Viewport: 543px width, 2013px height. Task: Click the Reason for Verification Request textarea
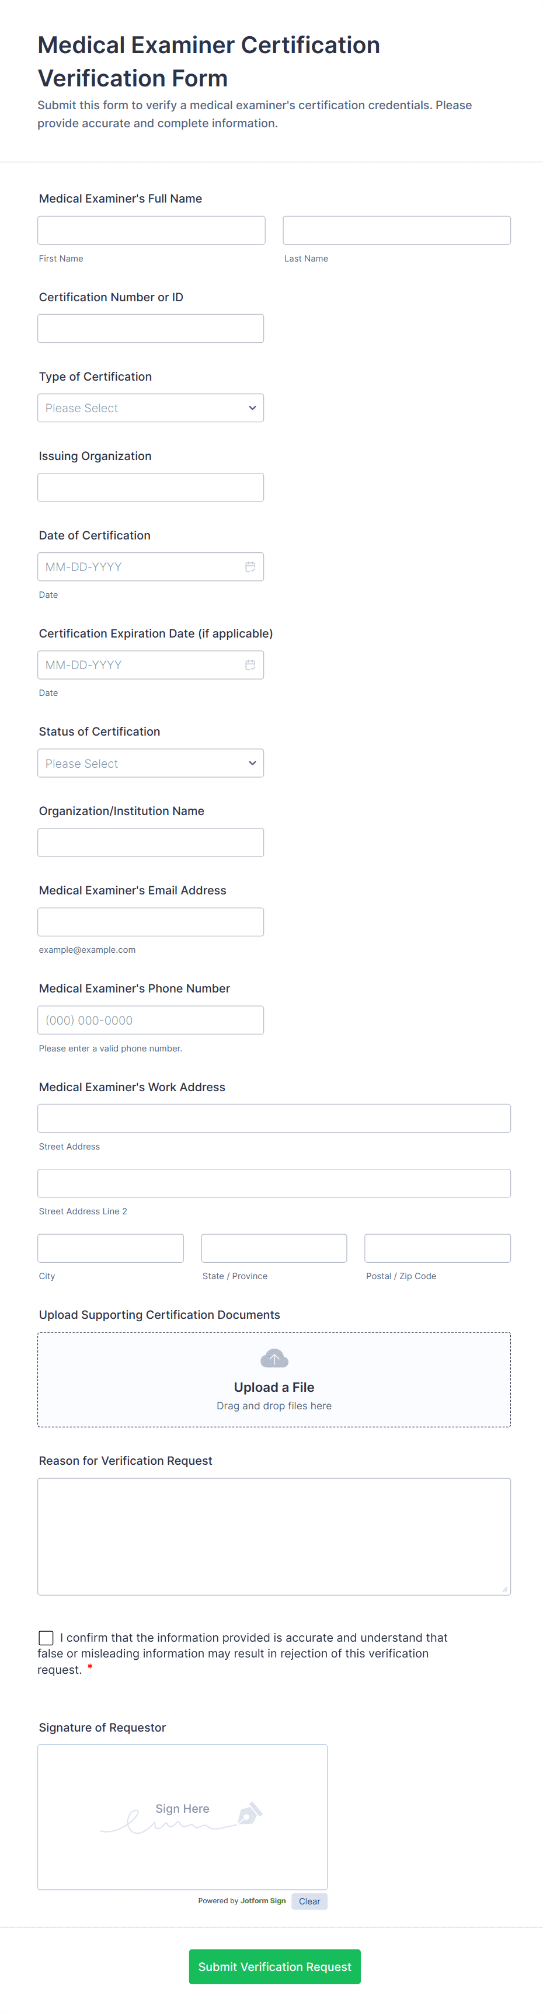point(274,1537)
